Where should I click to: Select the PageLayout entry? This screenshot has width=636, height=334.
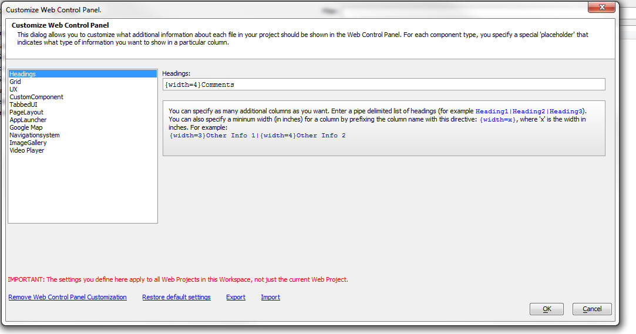[x=82, y=112]
